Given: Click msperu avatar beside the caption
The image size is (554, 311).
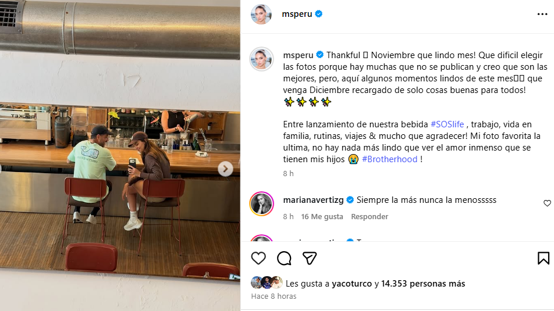Looking at the screenshot, I should (x=261, y=59).
